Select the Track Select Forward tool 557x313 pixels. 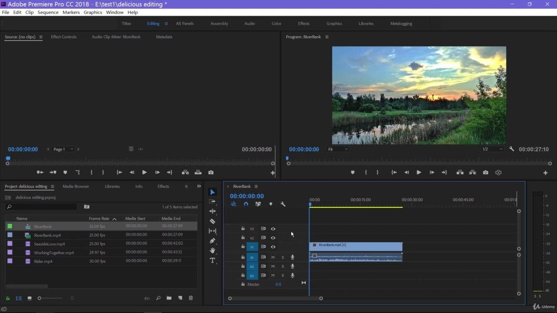212,202
